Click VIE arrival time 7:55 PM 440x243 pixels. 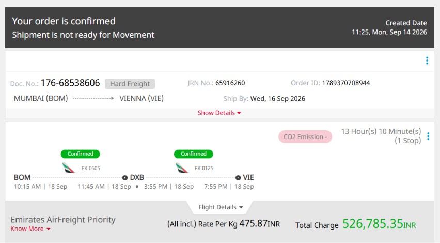(x=216, y=187)
